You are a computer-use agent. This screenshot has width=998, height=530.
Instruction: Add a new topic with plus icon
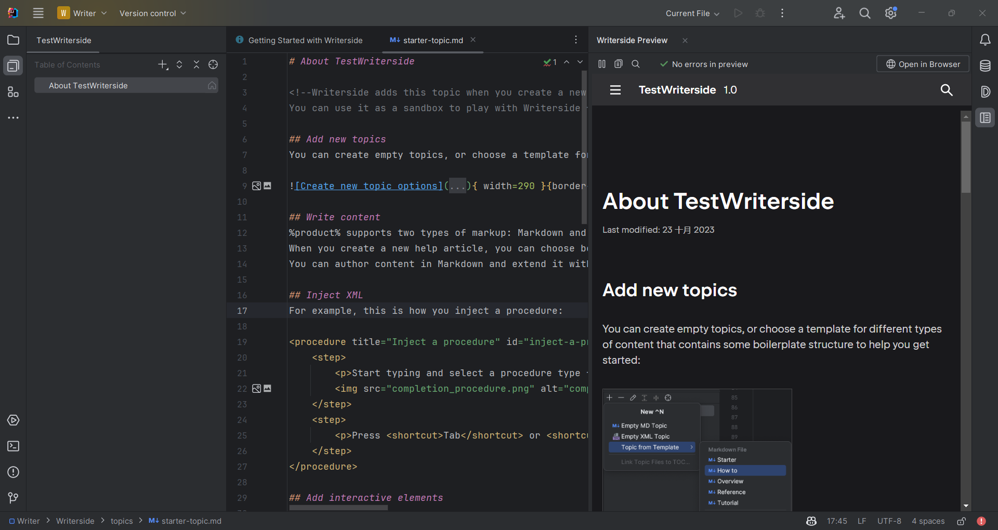[x=163, y=64]
